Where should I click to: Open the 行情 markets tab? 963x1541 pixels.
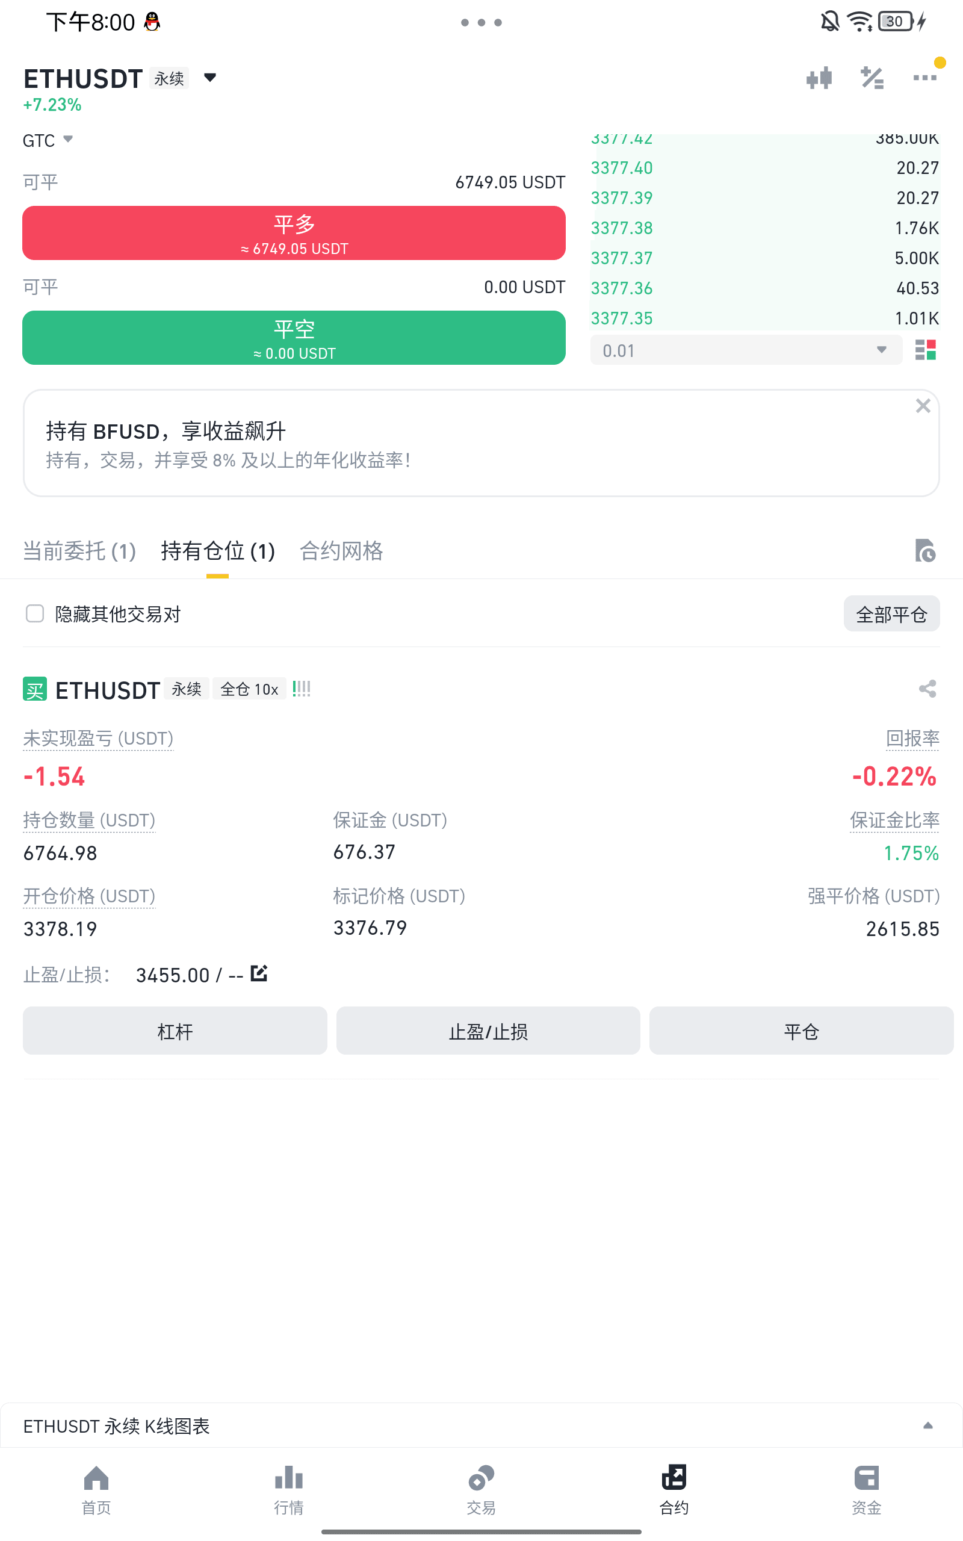pyautogui.click(x=288, y=1489)
